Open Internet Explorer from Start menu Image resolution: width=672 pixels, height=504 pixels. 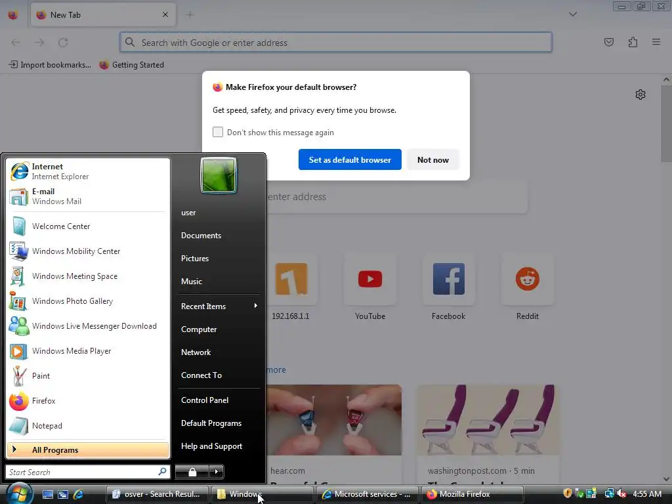[88, 171]
